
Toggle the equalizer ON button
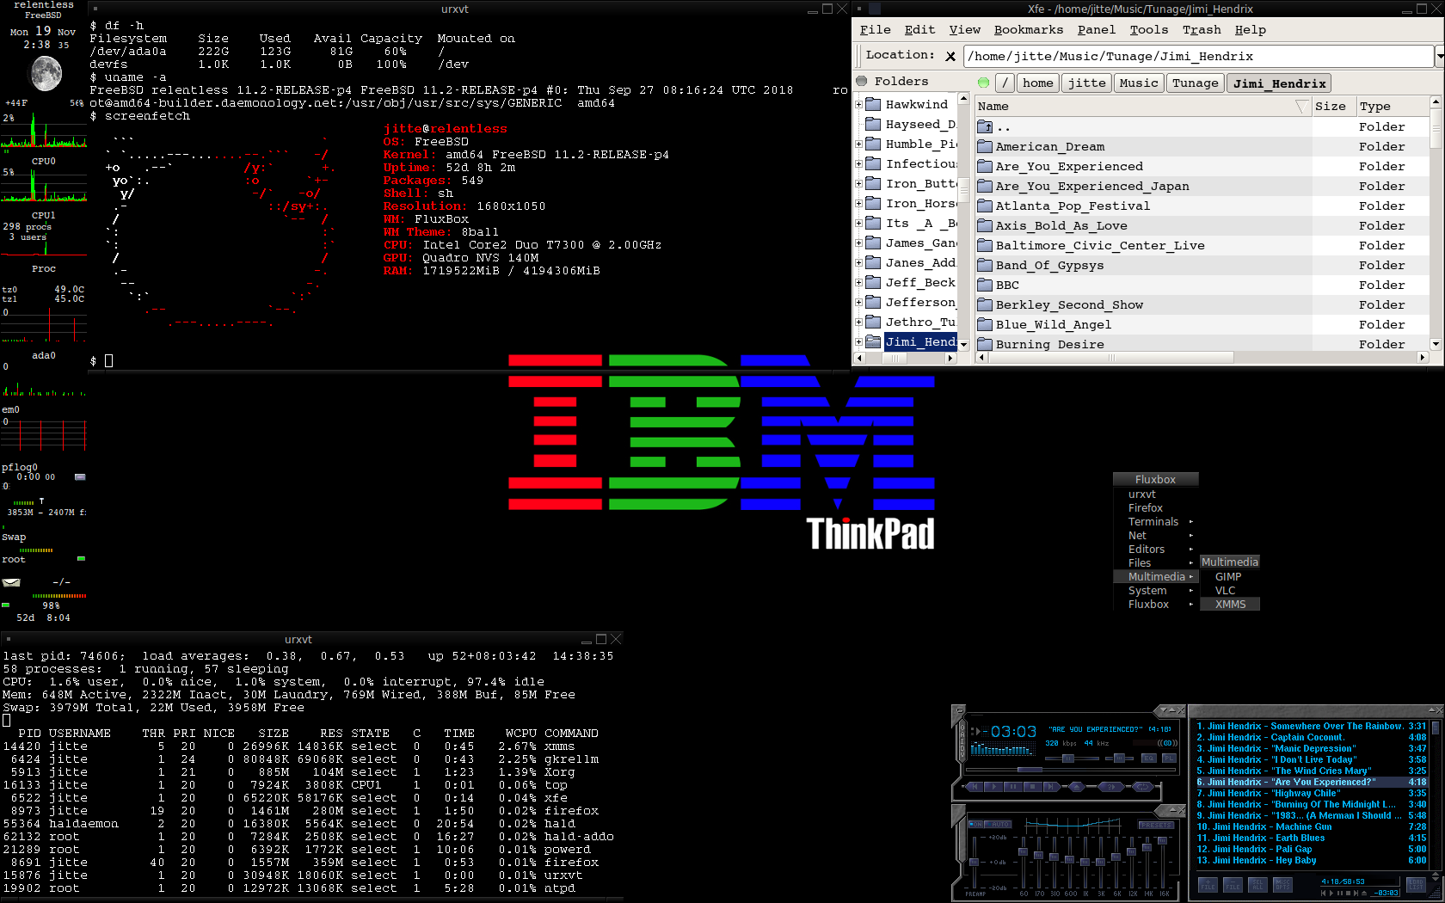976,824
